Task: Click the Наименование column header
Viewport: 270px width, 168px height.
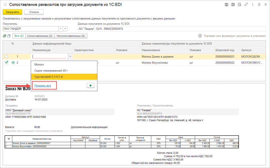Action: coord(164,50)
